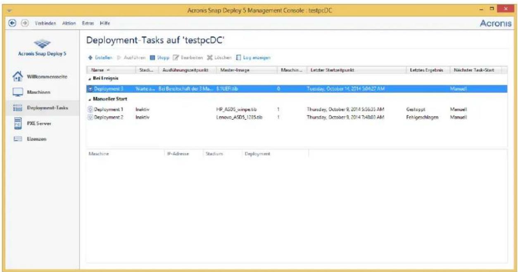Click Bearbeiten toolbar label
The height and width of the screenshot is (272, 518).
coord(192,57)
